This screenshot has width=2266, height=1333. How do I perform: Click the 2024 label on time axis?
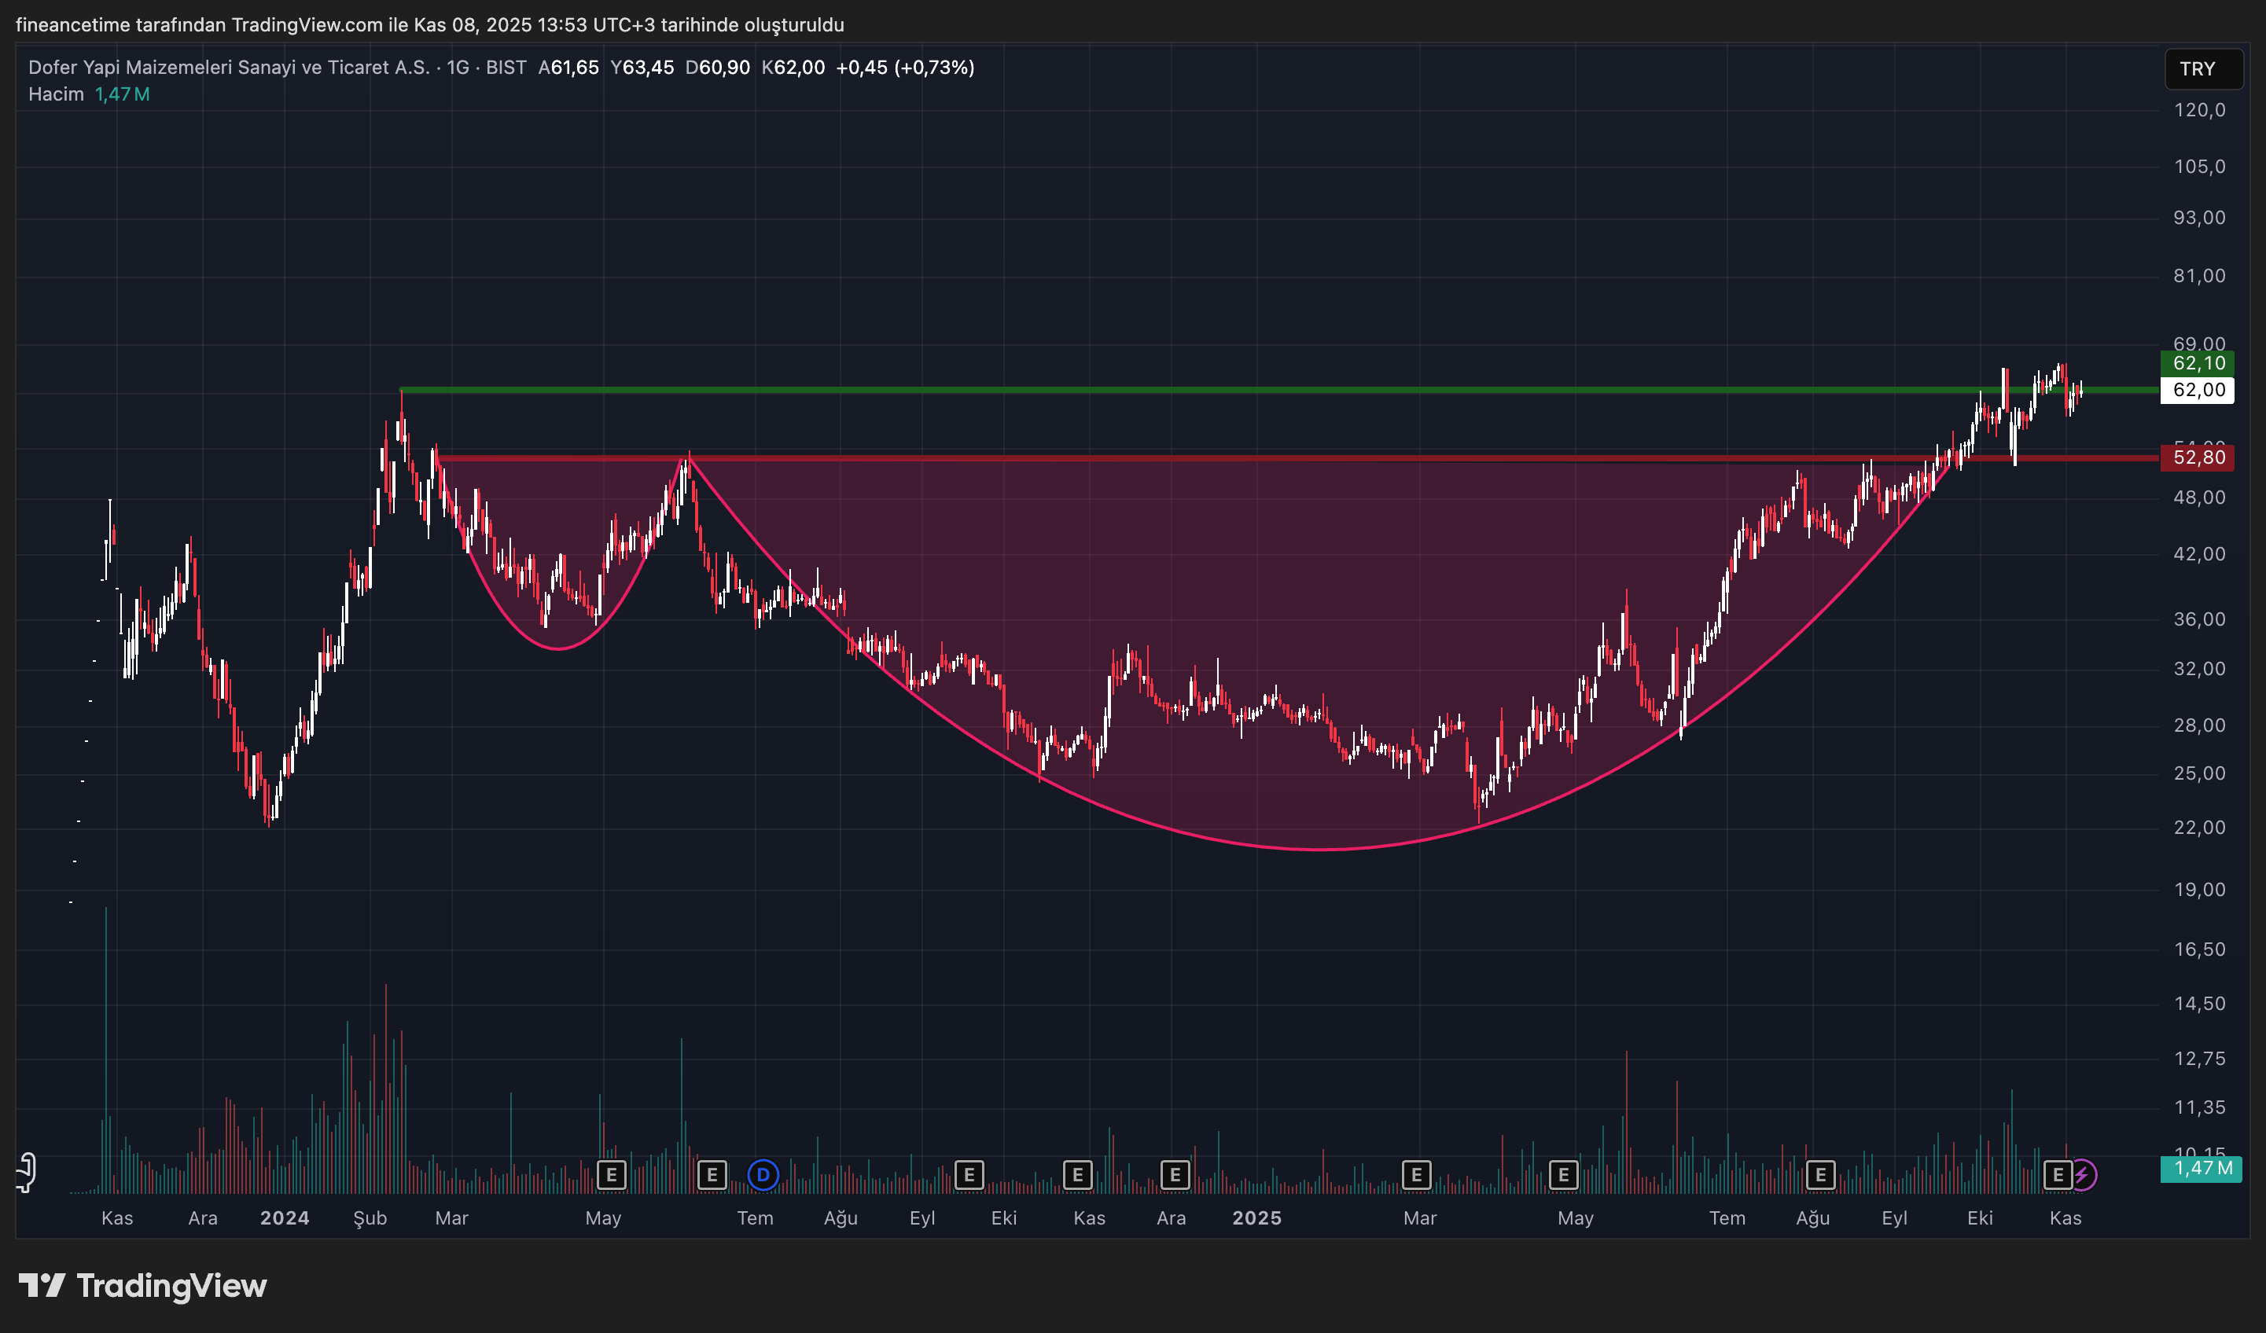tap(284, 1218)
